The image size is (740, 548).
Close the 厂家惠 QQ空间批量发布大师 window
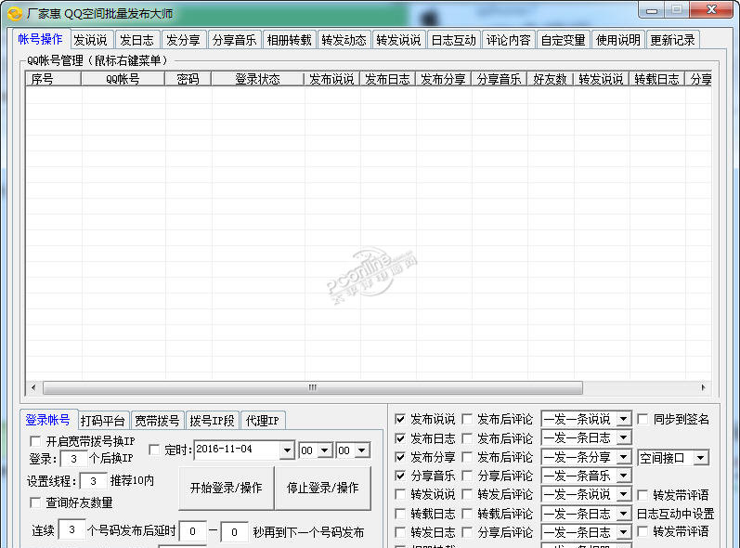(x=711, y=10)
